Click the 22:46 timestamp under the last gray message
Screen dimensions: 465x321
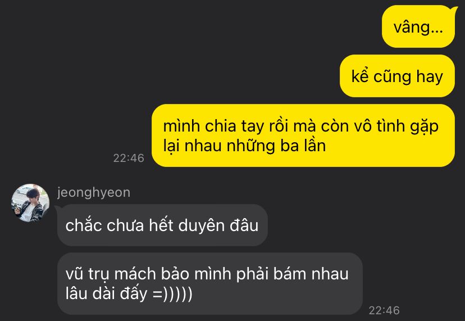[x=384, y=310]
